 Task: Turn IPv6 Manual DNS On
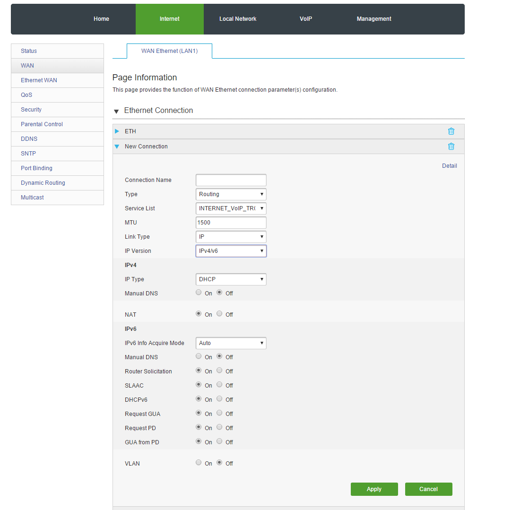tap(199, 356)
